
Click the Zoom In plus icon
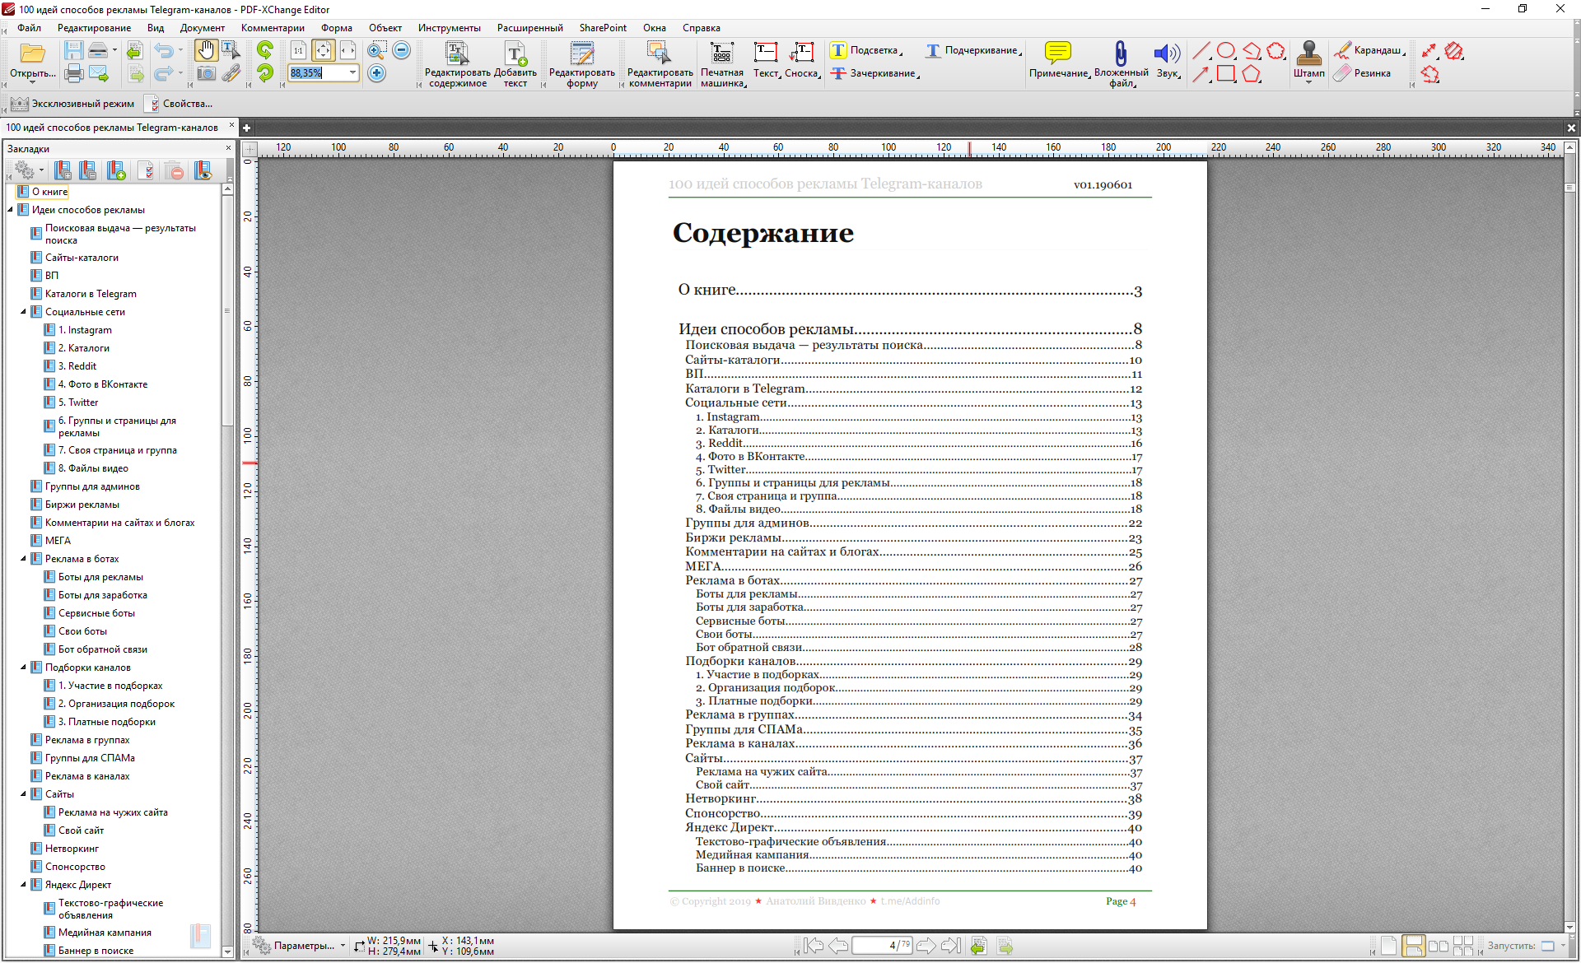tap(377, 74)
